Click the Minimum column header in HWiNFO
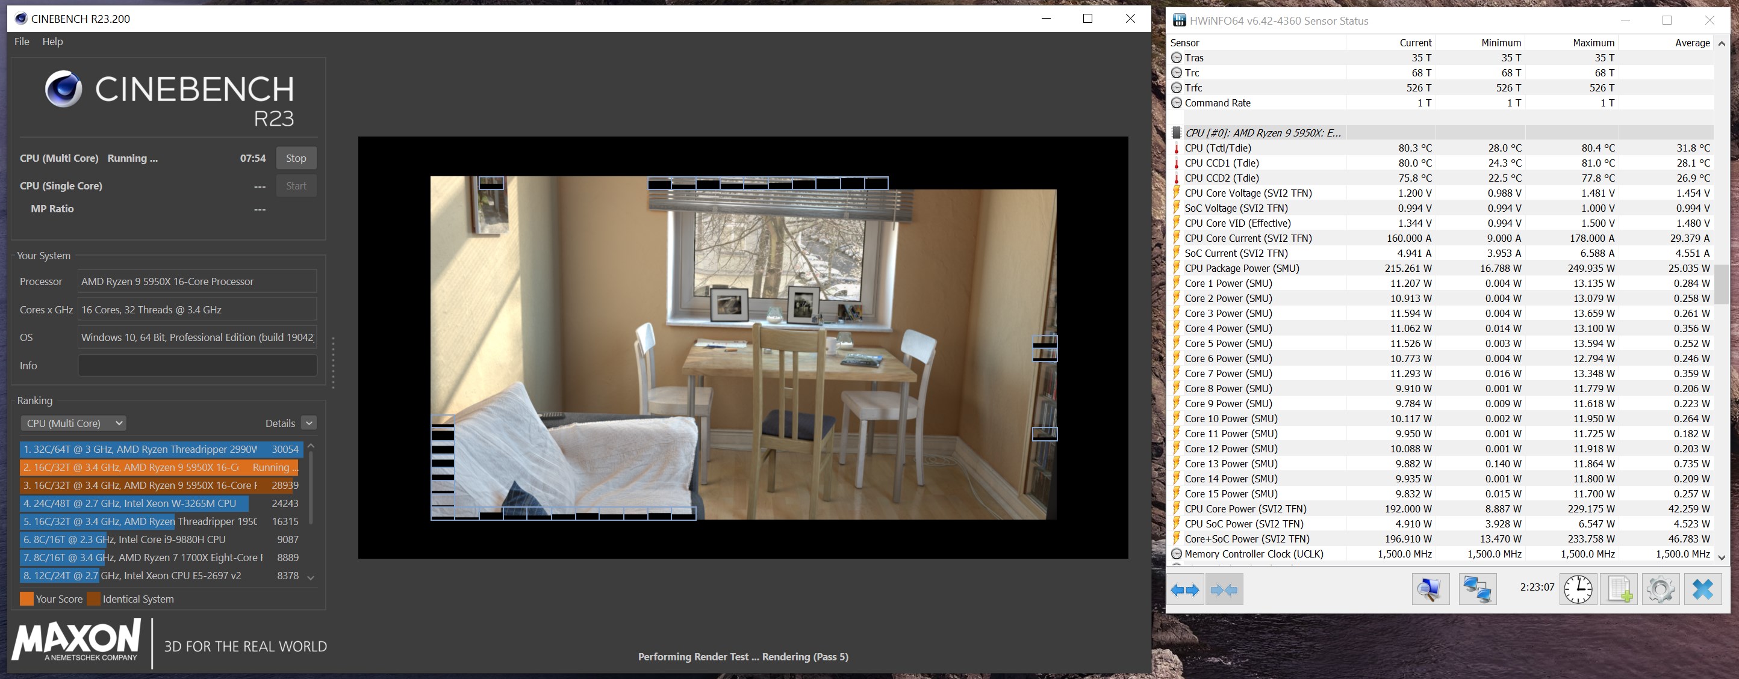 [x=1481, y=43]
